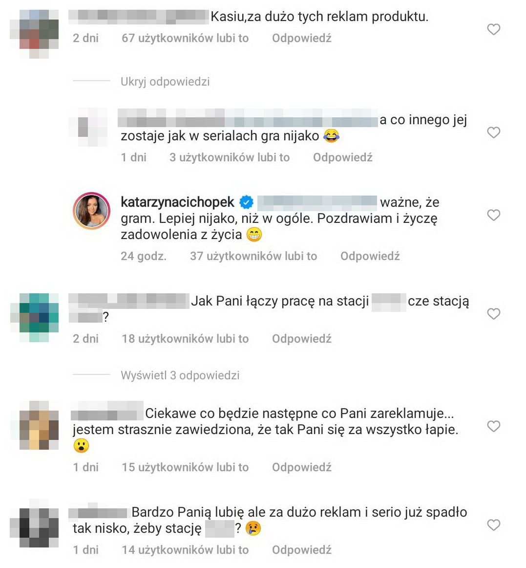The width and height of the screenshot is (526, 568).
Task: Open the katarzynacichopek username link
Action: (177, 202)
